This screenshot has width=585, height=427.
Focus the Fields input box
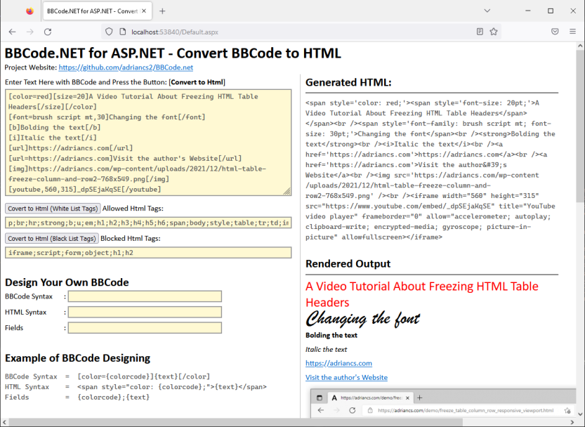pos(145,328)
